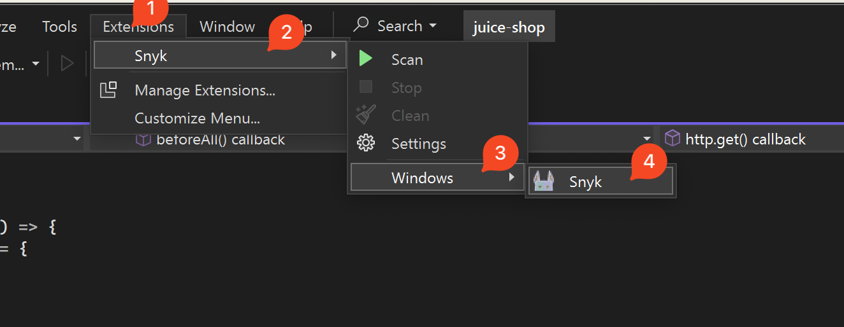Open the dropdown left of http.get() callback
844x327 pixels.
[x=647, y=139]
